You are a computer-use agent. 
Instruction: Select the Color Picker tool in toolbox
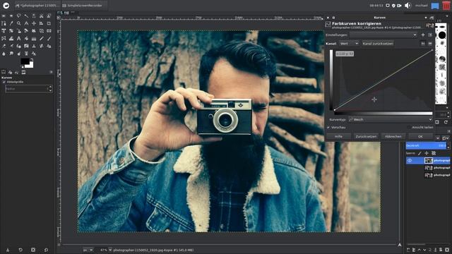[11, 23]
